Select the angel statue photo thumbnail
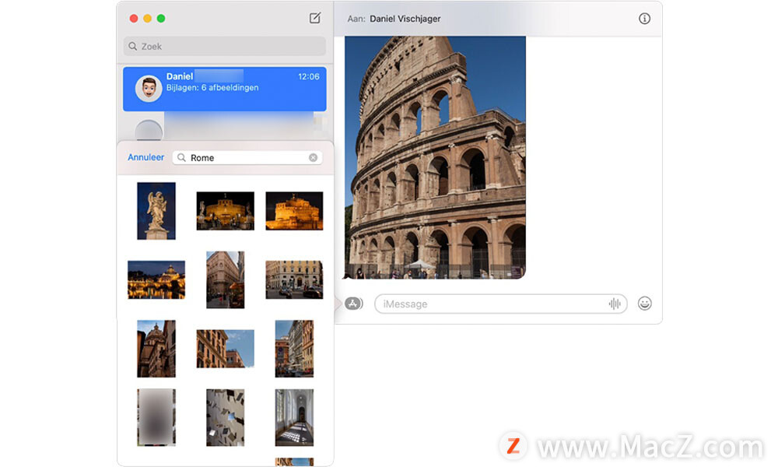This screenshot has height=467, width=778. tap(156, 211)
